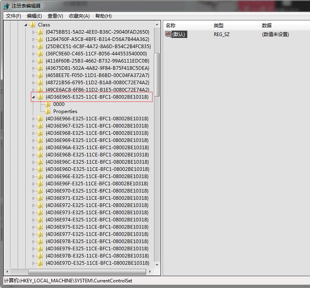Click the folder icon of {4D36E973-E325-11CE-BFC1-08002BE10318}
The image size is (310, 288).
pyautogui.click(x=40, y=212)
